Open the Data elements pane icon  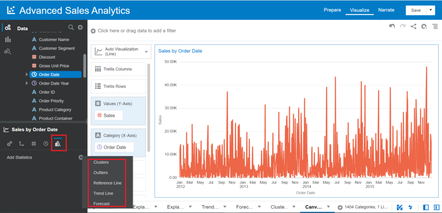pos(8,28)
